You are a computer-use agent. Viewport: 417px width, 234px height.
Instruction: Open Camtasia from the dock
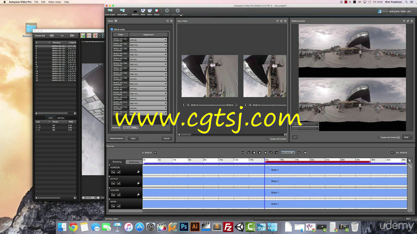250,227
